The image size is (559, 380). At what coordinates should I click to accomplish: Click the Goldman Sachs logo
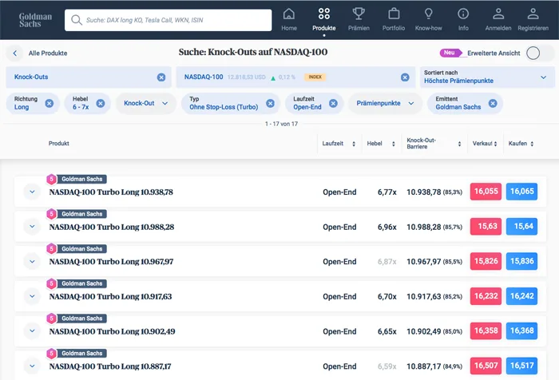[x=35, y=20]
